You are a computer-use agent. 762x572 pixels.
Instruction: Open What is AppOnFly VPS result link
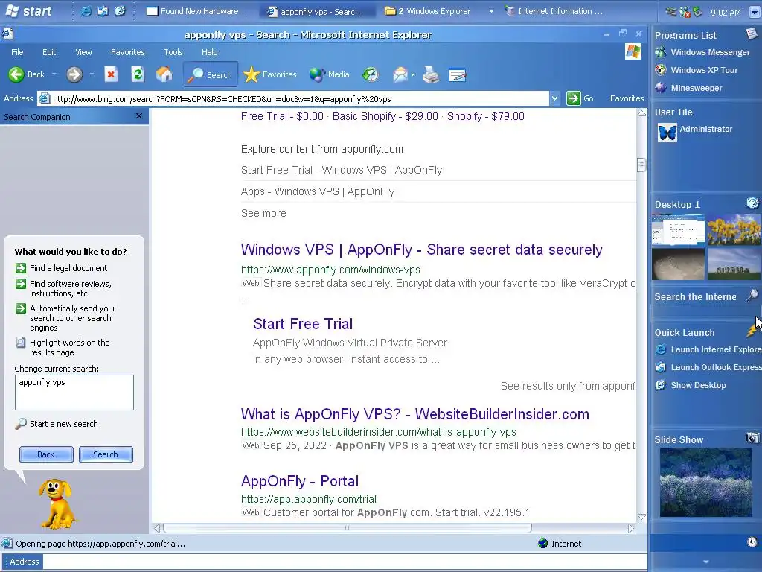tap(415, 414)
